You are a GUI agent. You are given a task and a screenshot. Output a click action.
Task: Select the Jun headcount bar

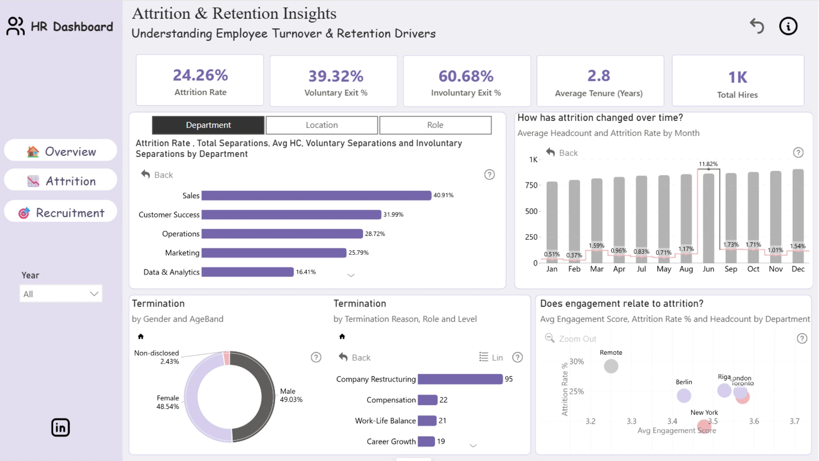point(709,218)
